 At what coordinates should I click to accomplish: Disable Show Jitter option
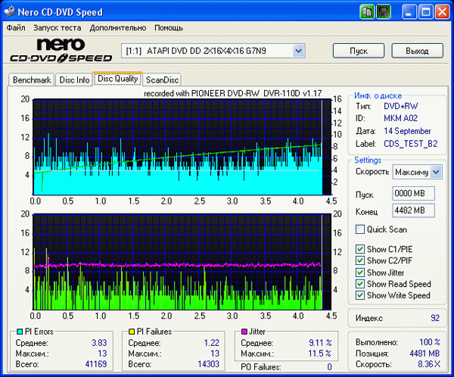pos(360,273)
